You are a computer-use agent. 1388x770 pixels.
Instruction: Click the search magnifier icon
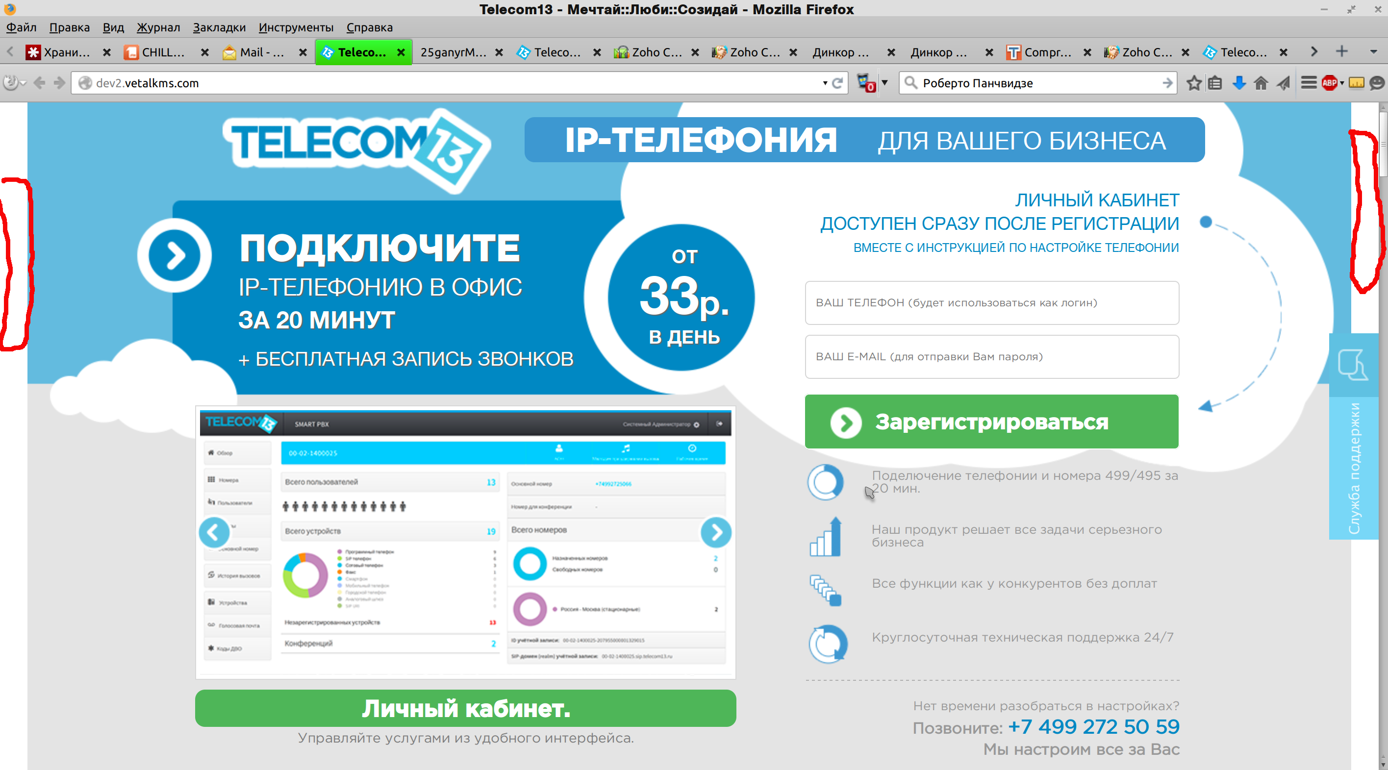pyautogui.click(x=910, y=82)
